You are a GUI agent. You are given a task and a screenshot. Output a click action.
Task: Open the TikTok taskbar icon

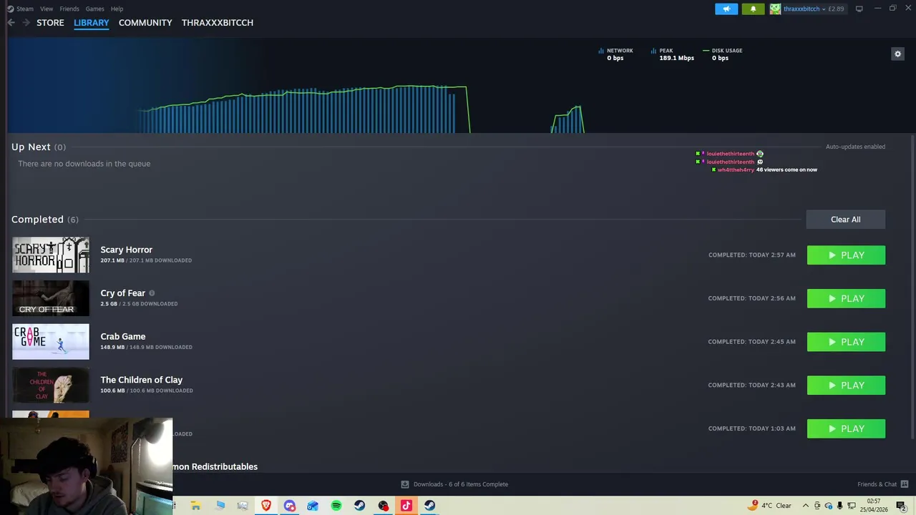click(406, 506)
